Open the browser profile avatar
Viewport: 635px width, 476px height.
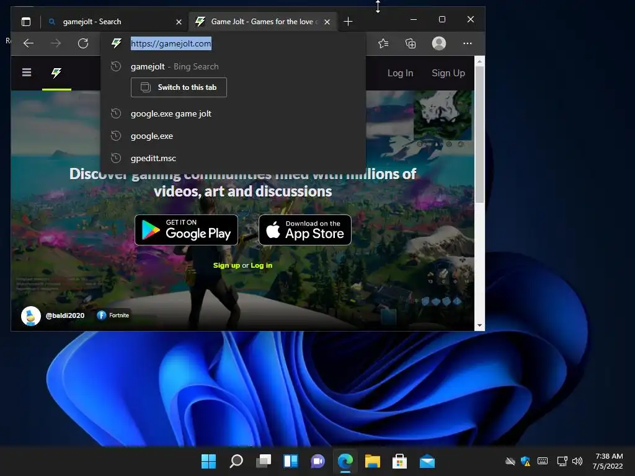(x=438, y=43)
